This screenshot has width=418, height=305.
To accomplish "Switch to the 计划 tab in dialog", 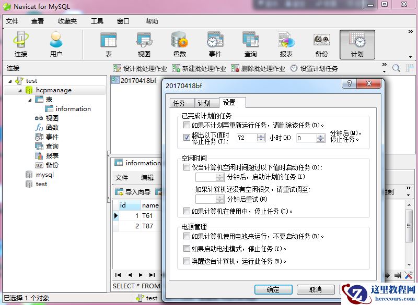I will 206,103.
